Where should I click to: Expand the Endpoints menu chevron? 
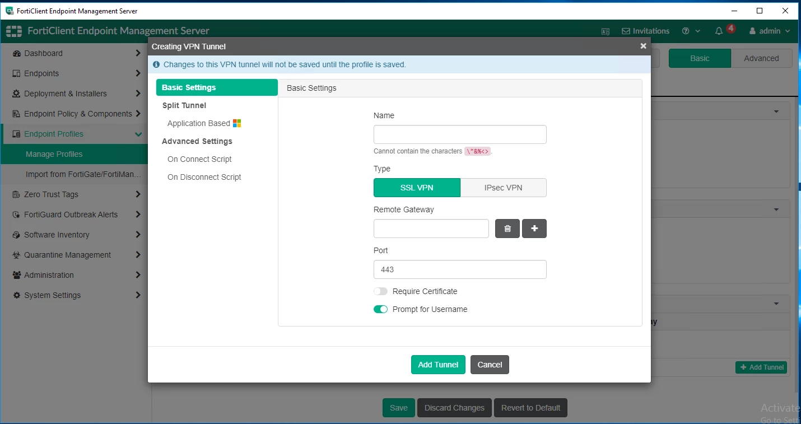tap(138, 73)
